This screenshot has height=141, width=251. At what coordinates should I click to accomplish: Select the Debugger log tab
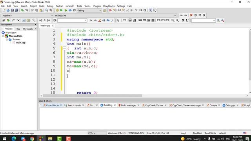click(x=230, y=105)
